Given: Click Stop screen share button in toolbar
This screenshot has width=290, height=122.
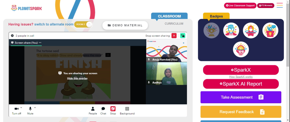Looking at the screenshot, I should click(x=113, y=111).
